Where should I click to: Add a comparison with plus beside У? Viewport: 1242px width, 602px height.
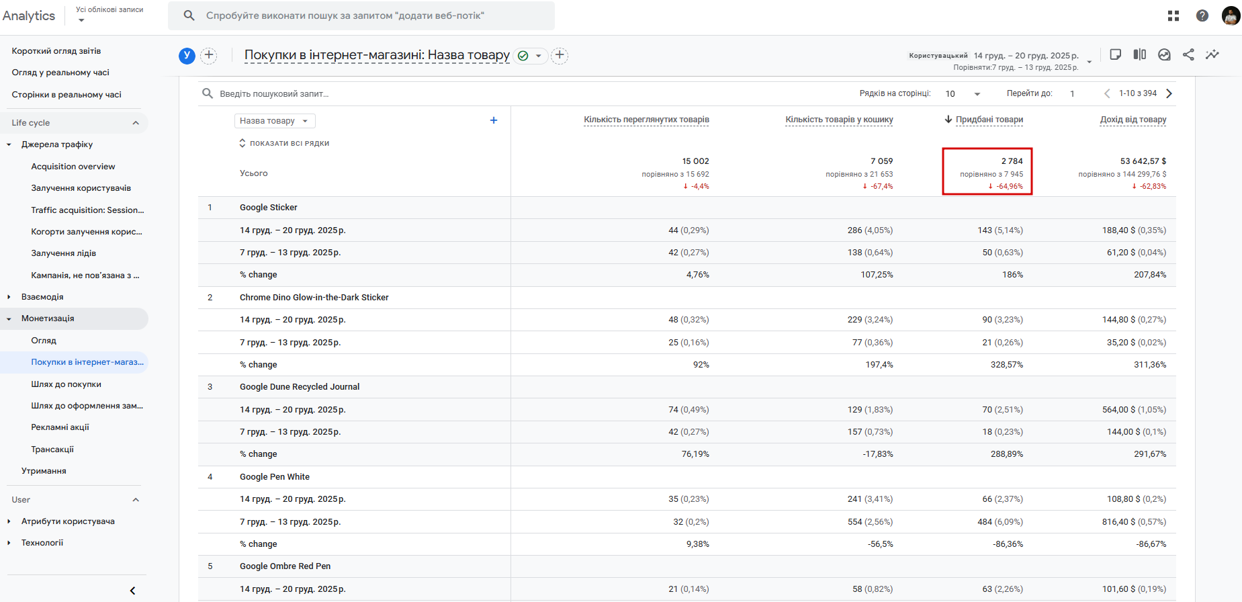[209, 55]
